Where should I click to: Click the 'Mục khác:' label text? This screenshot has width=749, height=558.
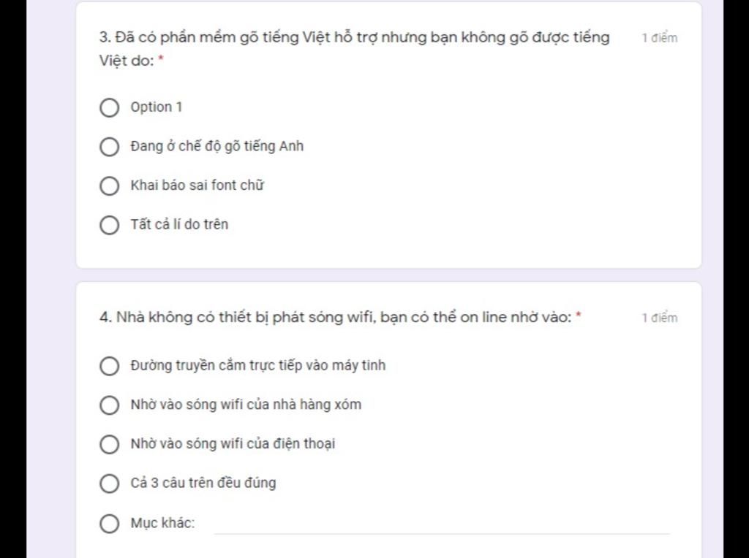(x=162, y=523)
